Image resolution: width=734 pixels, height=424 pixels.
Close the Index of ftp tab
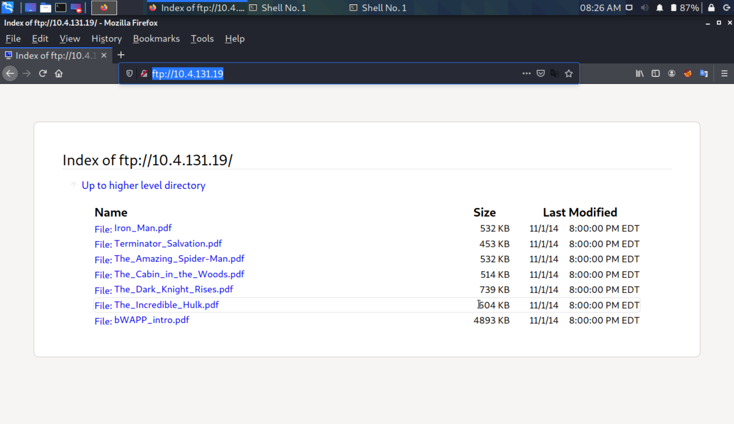tap(104, 55)
